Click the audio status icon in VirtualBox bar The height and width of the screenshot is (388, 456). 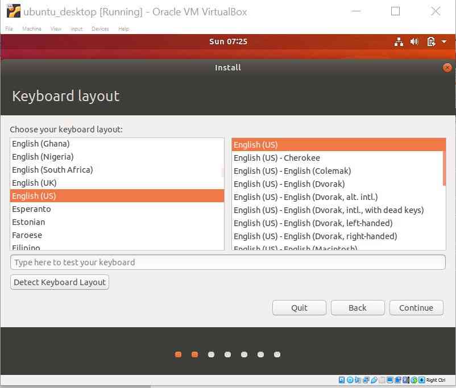[x=358, y=380]
